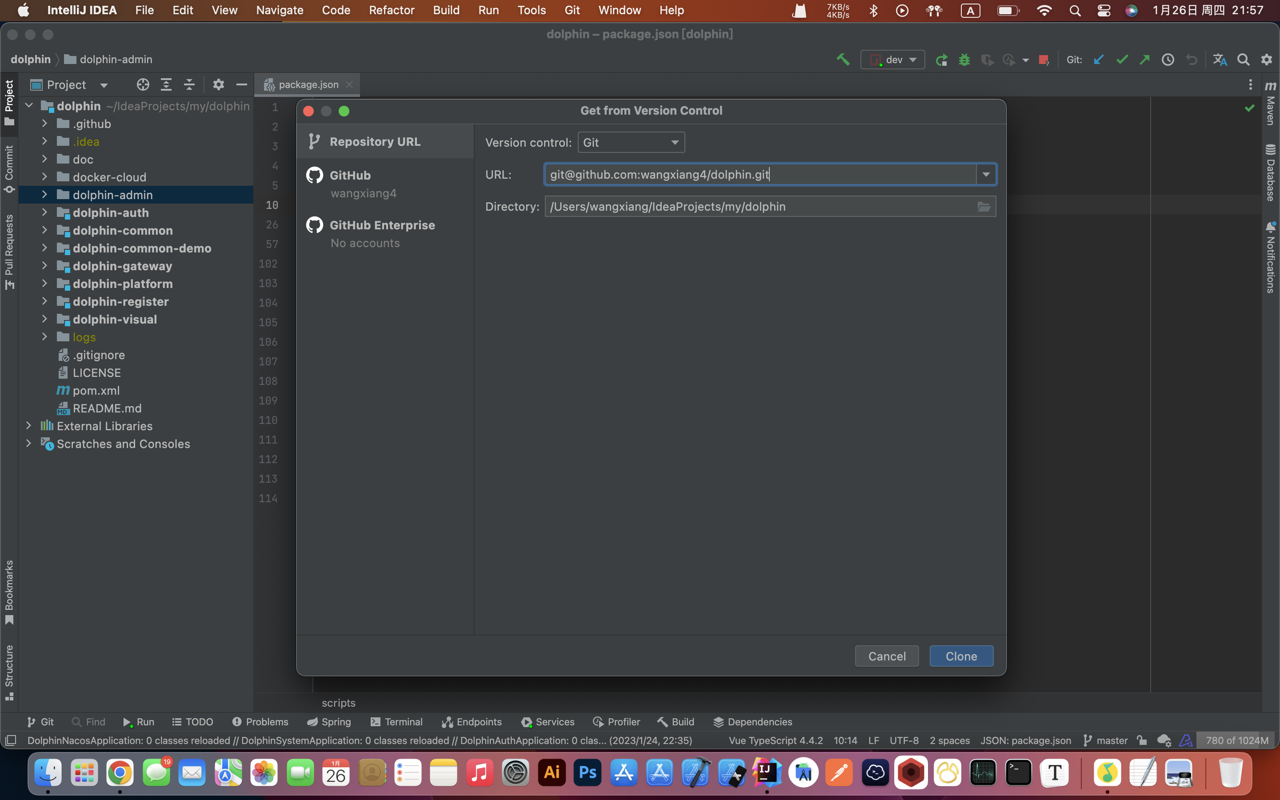
Task: Toggle the Maven tool window
Action: [x=1271, y=103]
